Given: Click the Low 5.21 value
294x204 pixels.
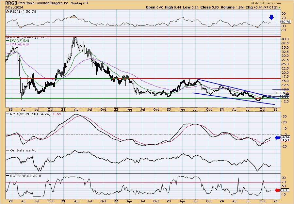Looking at the screenshot, I should click(x=190, y=7).
